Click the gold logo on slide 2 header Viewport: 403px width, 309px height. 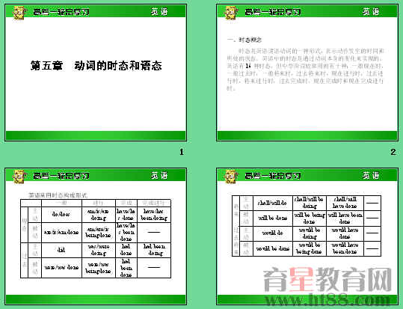tap(231, 13)
